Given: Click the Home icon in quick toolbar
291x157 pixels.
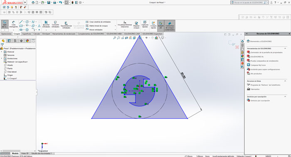Looking at the screenshot, I should (33, 2).
